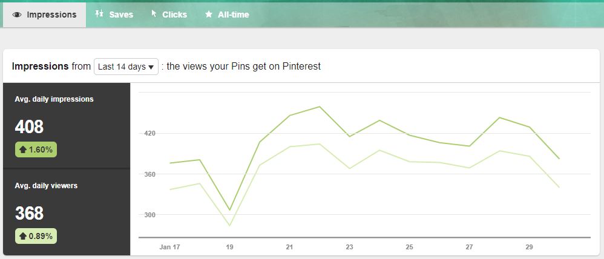
Task: Click the up arrow in 0.89% badge
Action: tap(23, 236)
